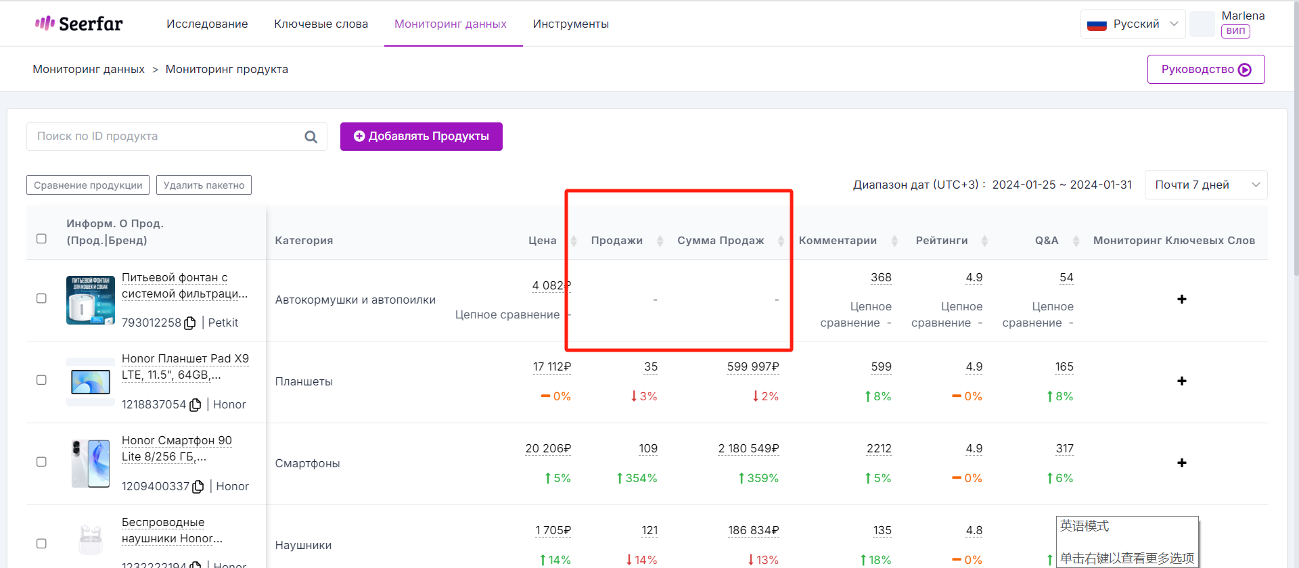Screen dimensions: 1299x568
Task: Click category Автокормушки и автопоилки
Action: point(355,300)
